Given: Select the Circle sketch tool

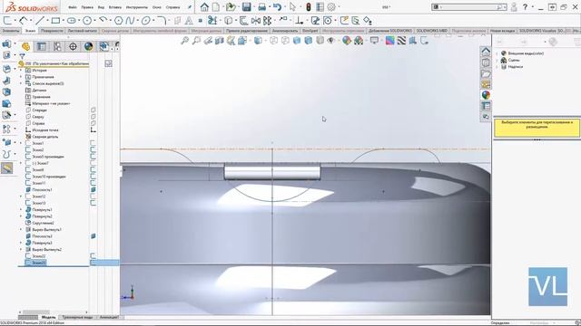Looking at the screenshot, I should point(87,21).
